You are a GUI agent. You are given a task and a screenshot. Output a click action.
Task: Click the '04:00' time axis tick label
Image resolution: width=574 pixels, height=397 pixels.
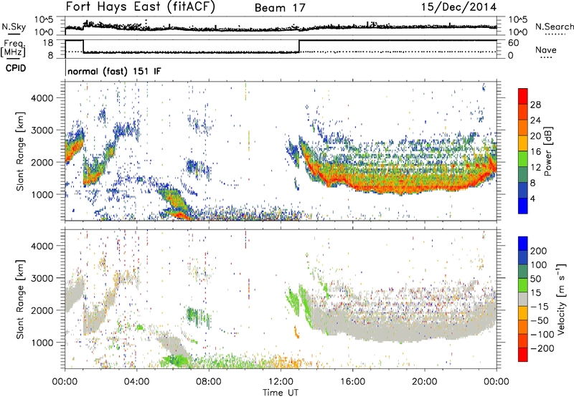point(137,382)
